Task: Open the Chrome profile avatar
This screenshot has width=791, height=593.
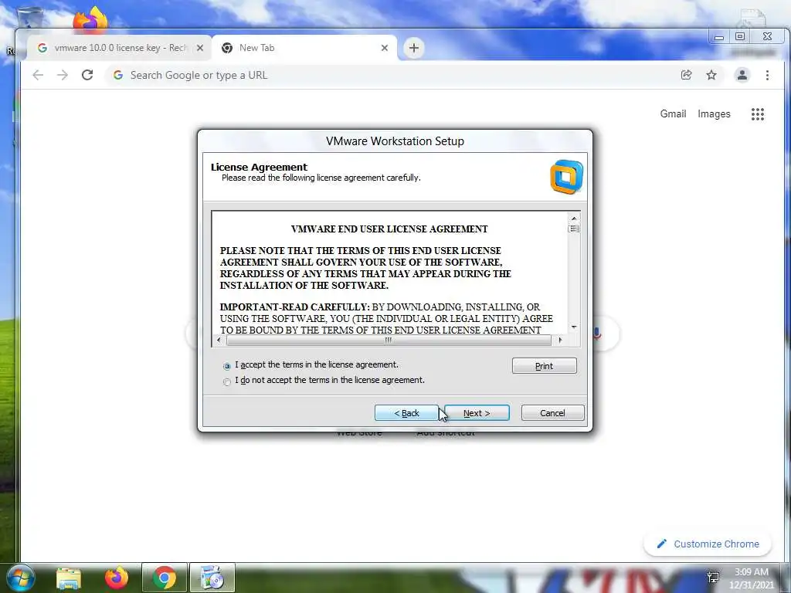Action: (x=742, y=75)
